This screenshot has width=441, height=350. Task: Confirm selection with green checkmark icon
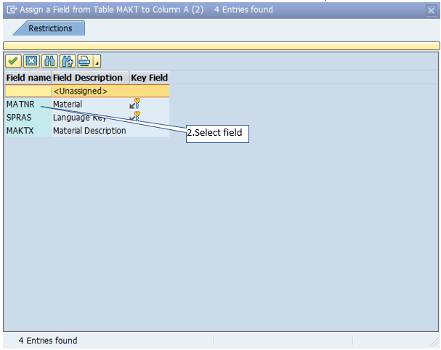click(13, 61)
